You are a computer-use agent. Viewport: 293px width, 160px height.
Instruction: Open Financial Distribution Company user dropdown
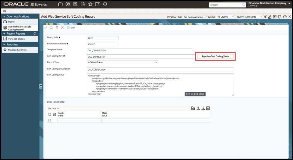(x=290, y=3)
